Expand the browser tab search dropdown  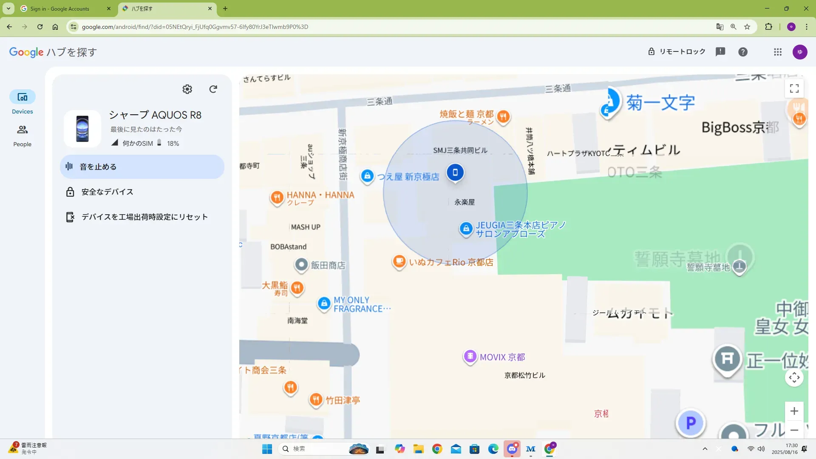point(8,8)
